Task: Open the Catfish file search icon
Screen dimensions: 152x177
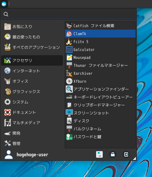Action: pyautogui.click(x=69, y=26)
